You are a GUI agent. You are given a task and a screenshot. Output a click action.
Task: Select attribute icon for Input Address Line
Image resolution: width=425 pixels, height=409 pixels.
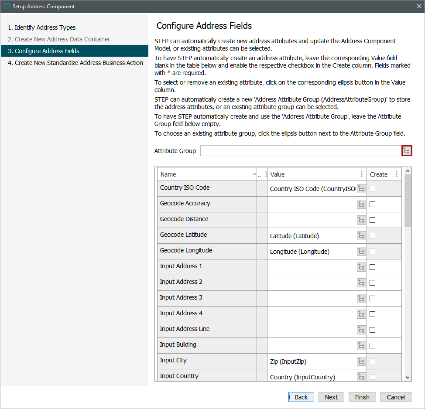coord(361,330)
